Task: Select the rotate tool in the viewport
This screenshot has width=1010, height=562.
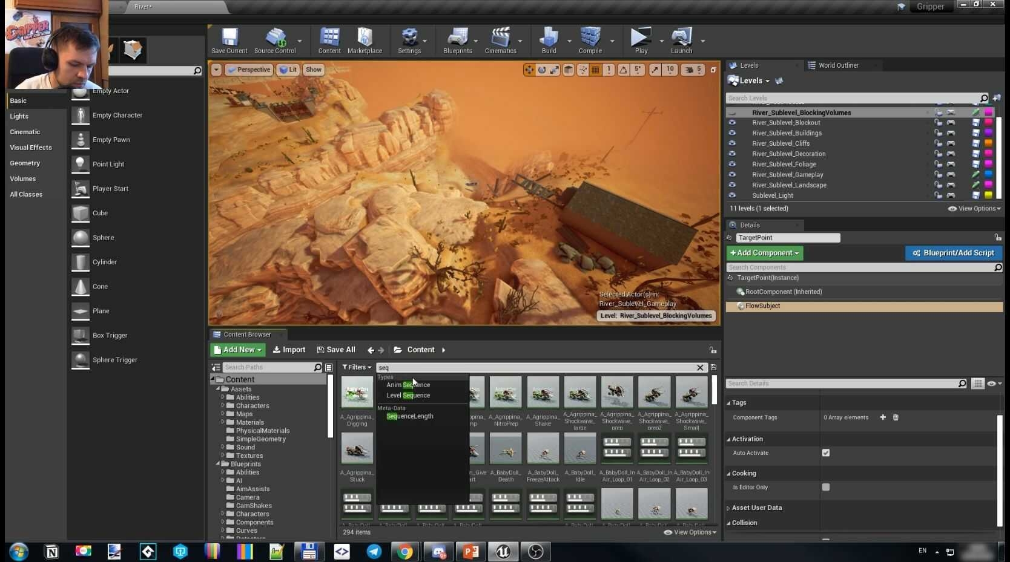Action: pos(542,70)
